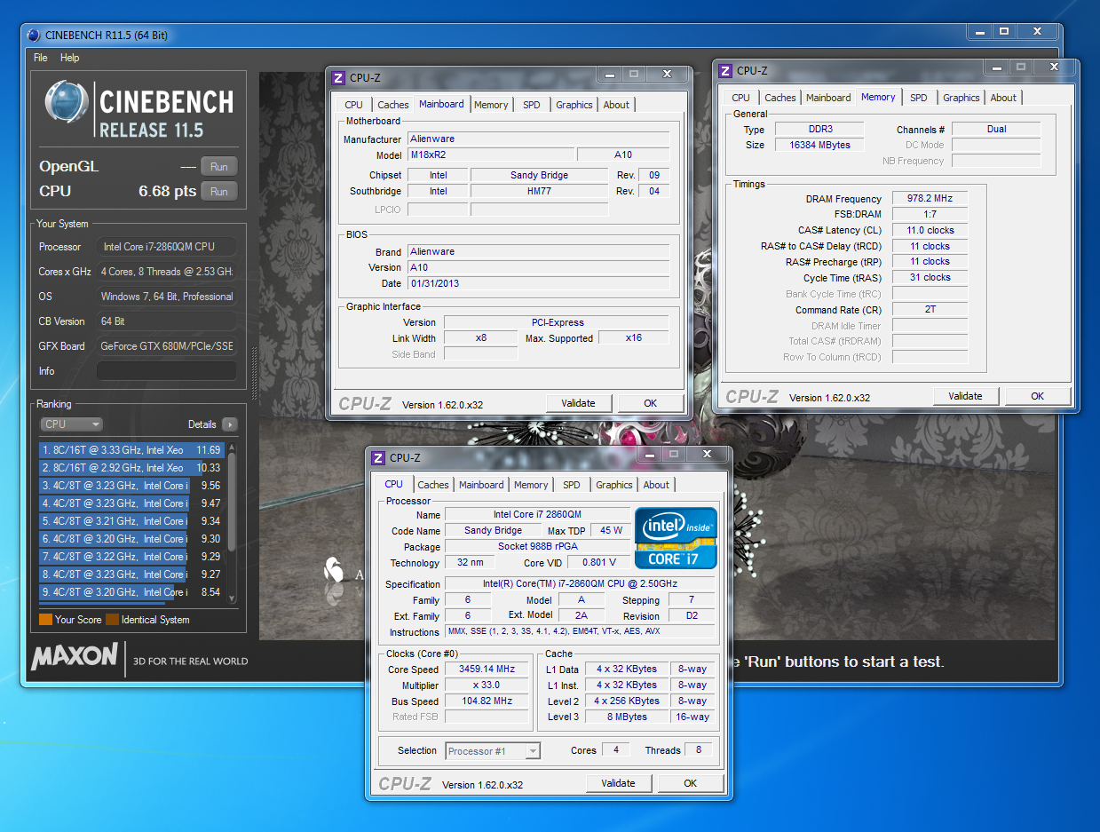Image resolution: width=1100 pixels, height=832 pixels.
Task: Click Validate in Mainboard CPU-Z window
Action: [x=579, y=403]
